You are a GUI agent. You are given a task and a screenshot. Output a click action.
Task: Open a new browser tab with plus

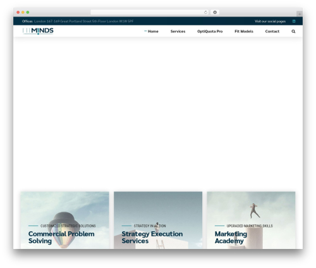point(300,14)
